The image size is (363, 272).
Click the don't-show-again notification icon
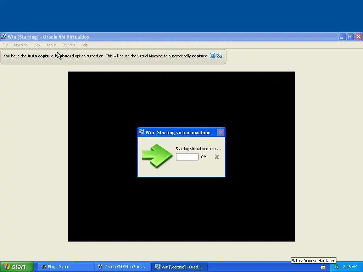click(219, 56)
